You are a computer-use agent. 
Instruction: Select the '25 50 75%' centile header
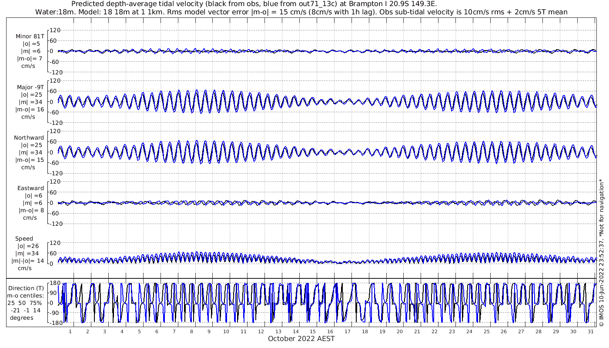click(x=24, y=303)
